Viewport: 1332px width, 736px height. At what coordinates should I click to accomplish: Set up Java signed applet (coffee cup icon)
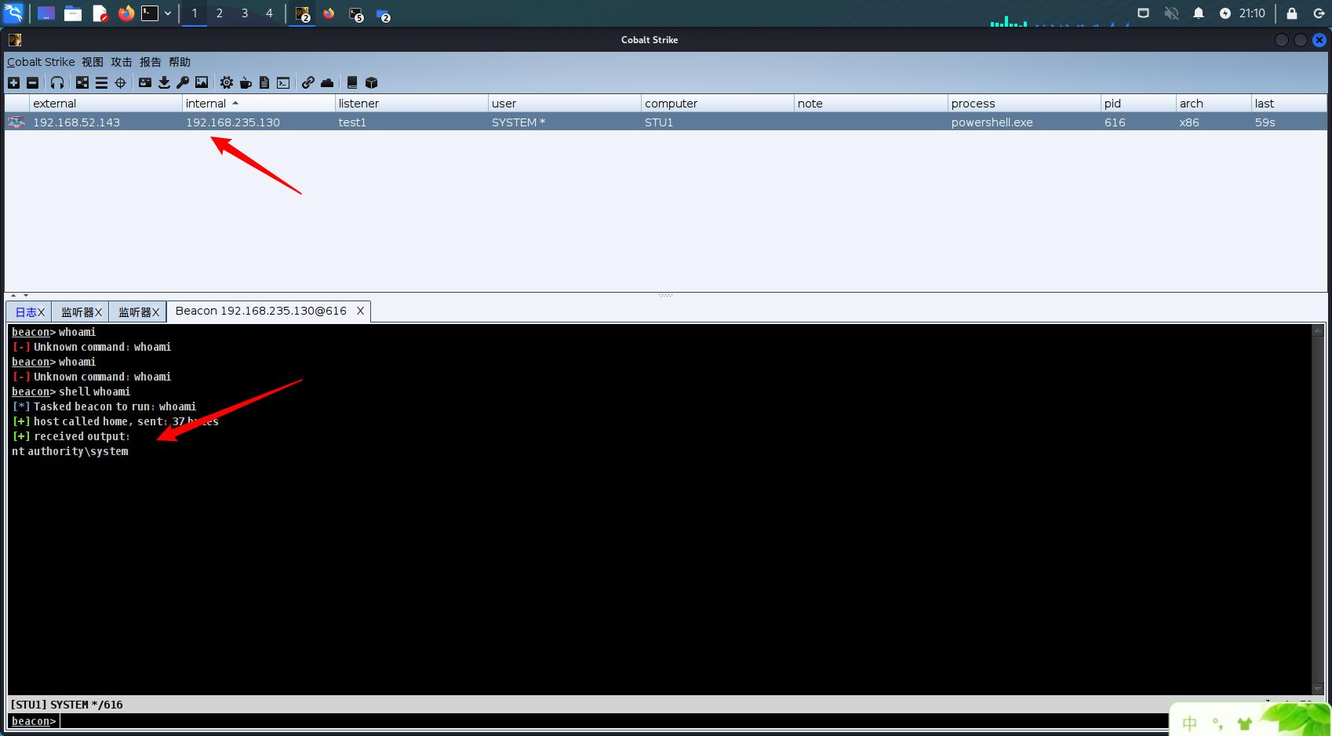coord(246,82)
